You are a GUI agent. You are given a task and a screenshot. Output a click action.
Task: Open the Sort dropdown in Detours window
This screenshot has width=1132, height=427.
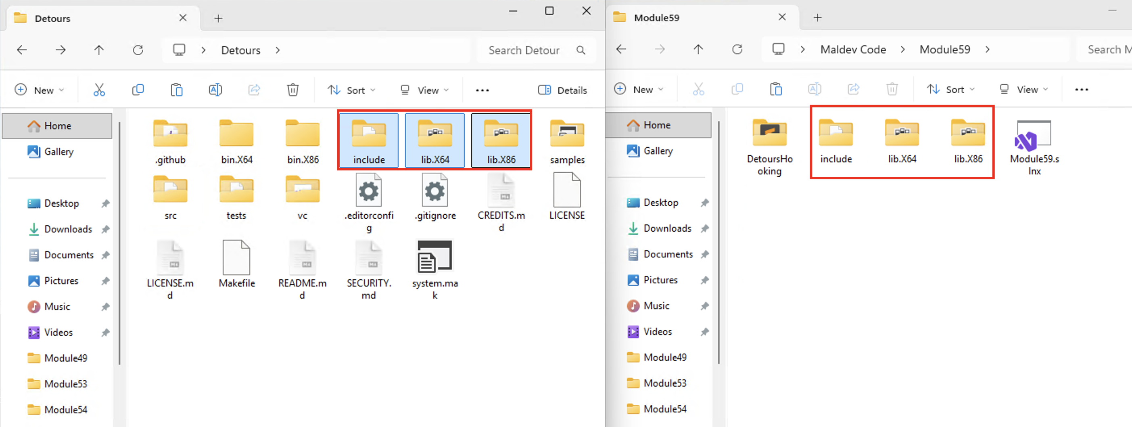coord(351,90)
